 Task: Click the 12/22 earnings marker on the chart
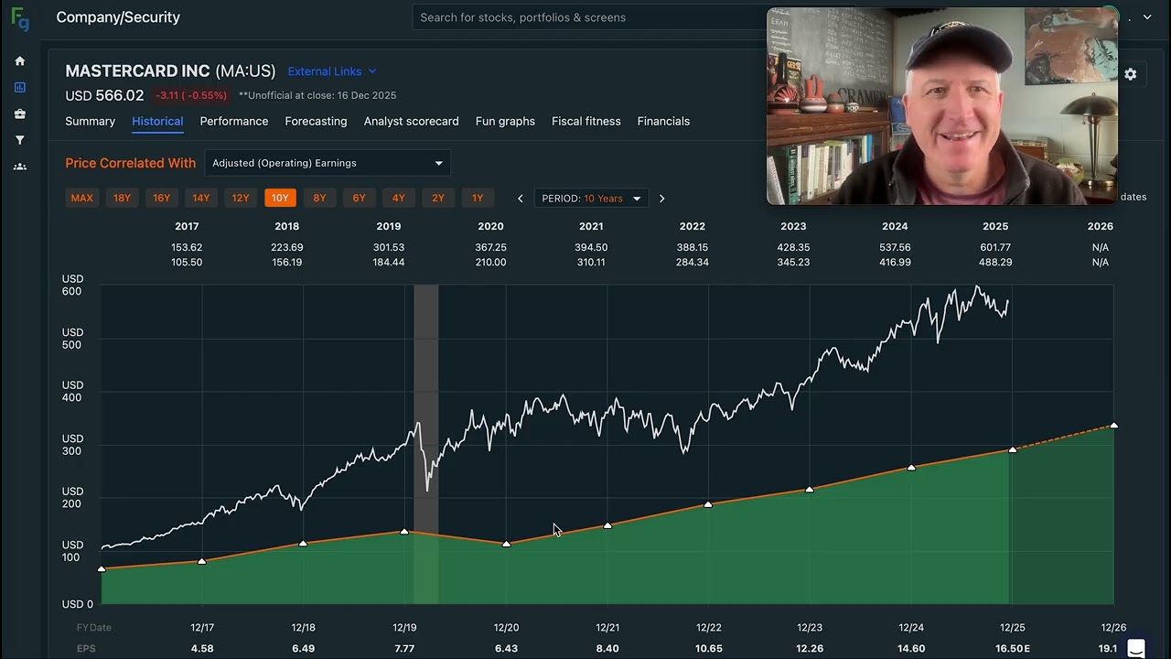pos(708,504)
